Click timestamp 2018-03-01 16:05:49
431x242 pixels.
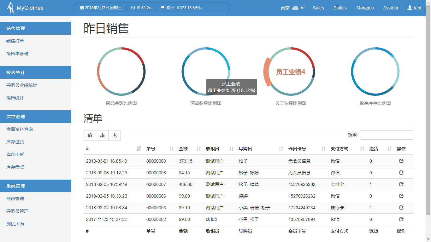pos(107,161)
